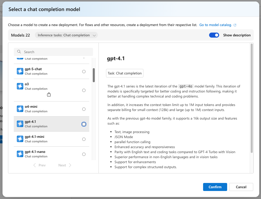This screenshot has height=199, width=261.
Task: Click the Models 22 count label
Action: [x=21, y=35]
